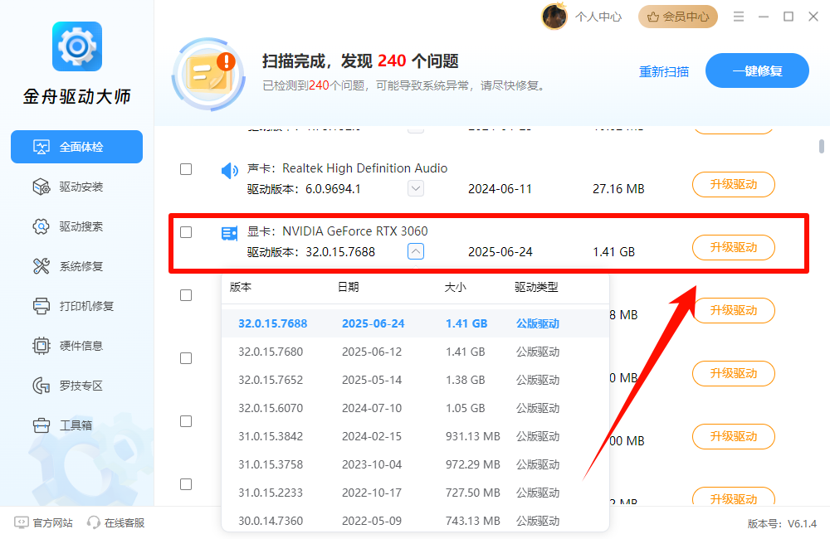Click date 2024-06-11 on Realtek row
Image resolution: width=830 pixels, height=539 pixels.
(500, 189)
